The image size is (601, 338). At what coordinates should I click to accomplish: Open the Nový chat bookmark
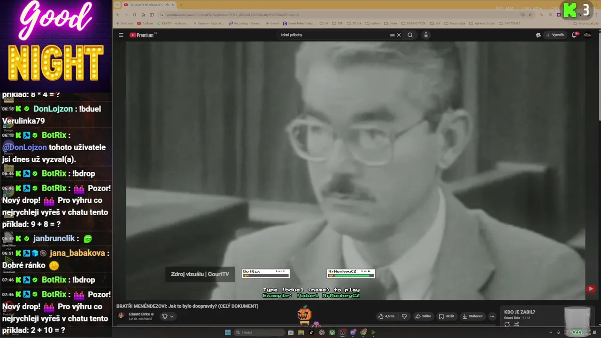point(124,23)
